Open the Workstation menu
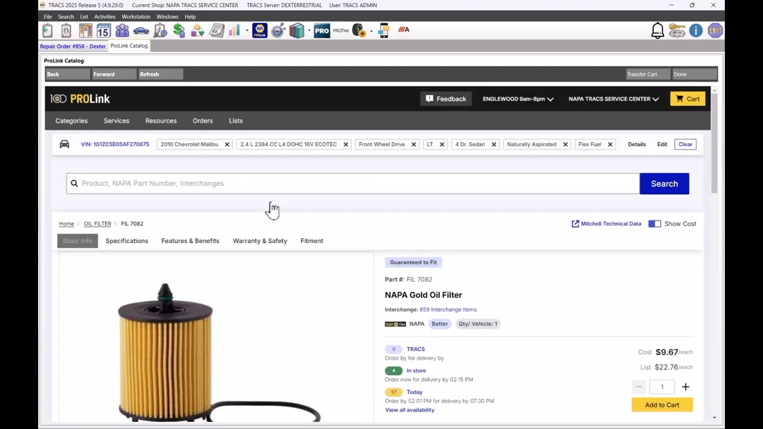The width and height of the screenshot is (763, 429). click(x=136, y=17)
